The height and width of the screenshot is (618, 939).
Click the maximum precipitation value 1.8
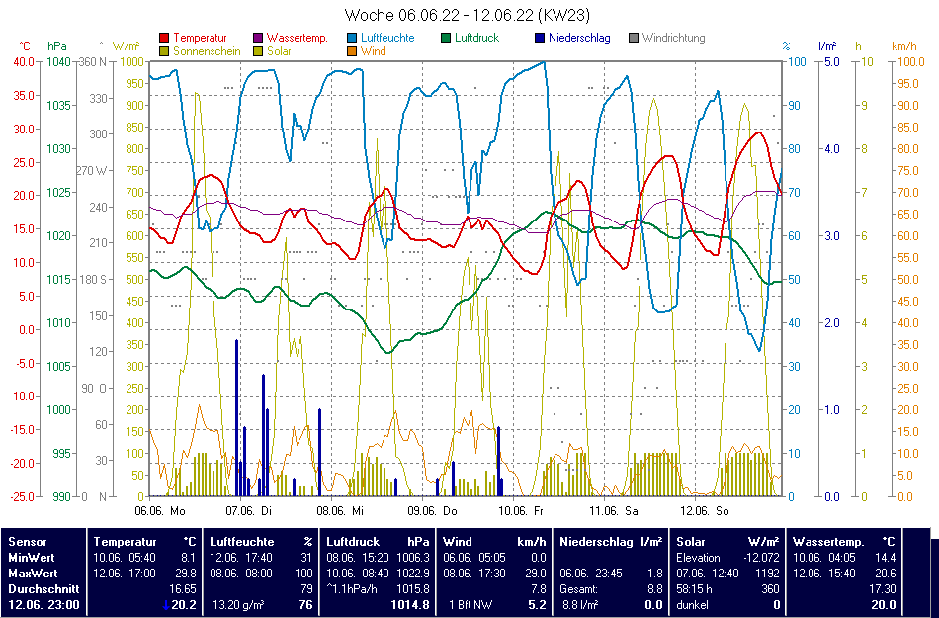click(655, 574)
